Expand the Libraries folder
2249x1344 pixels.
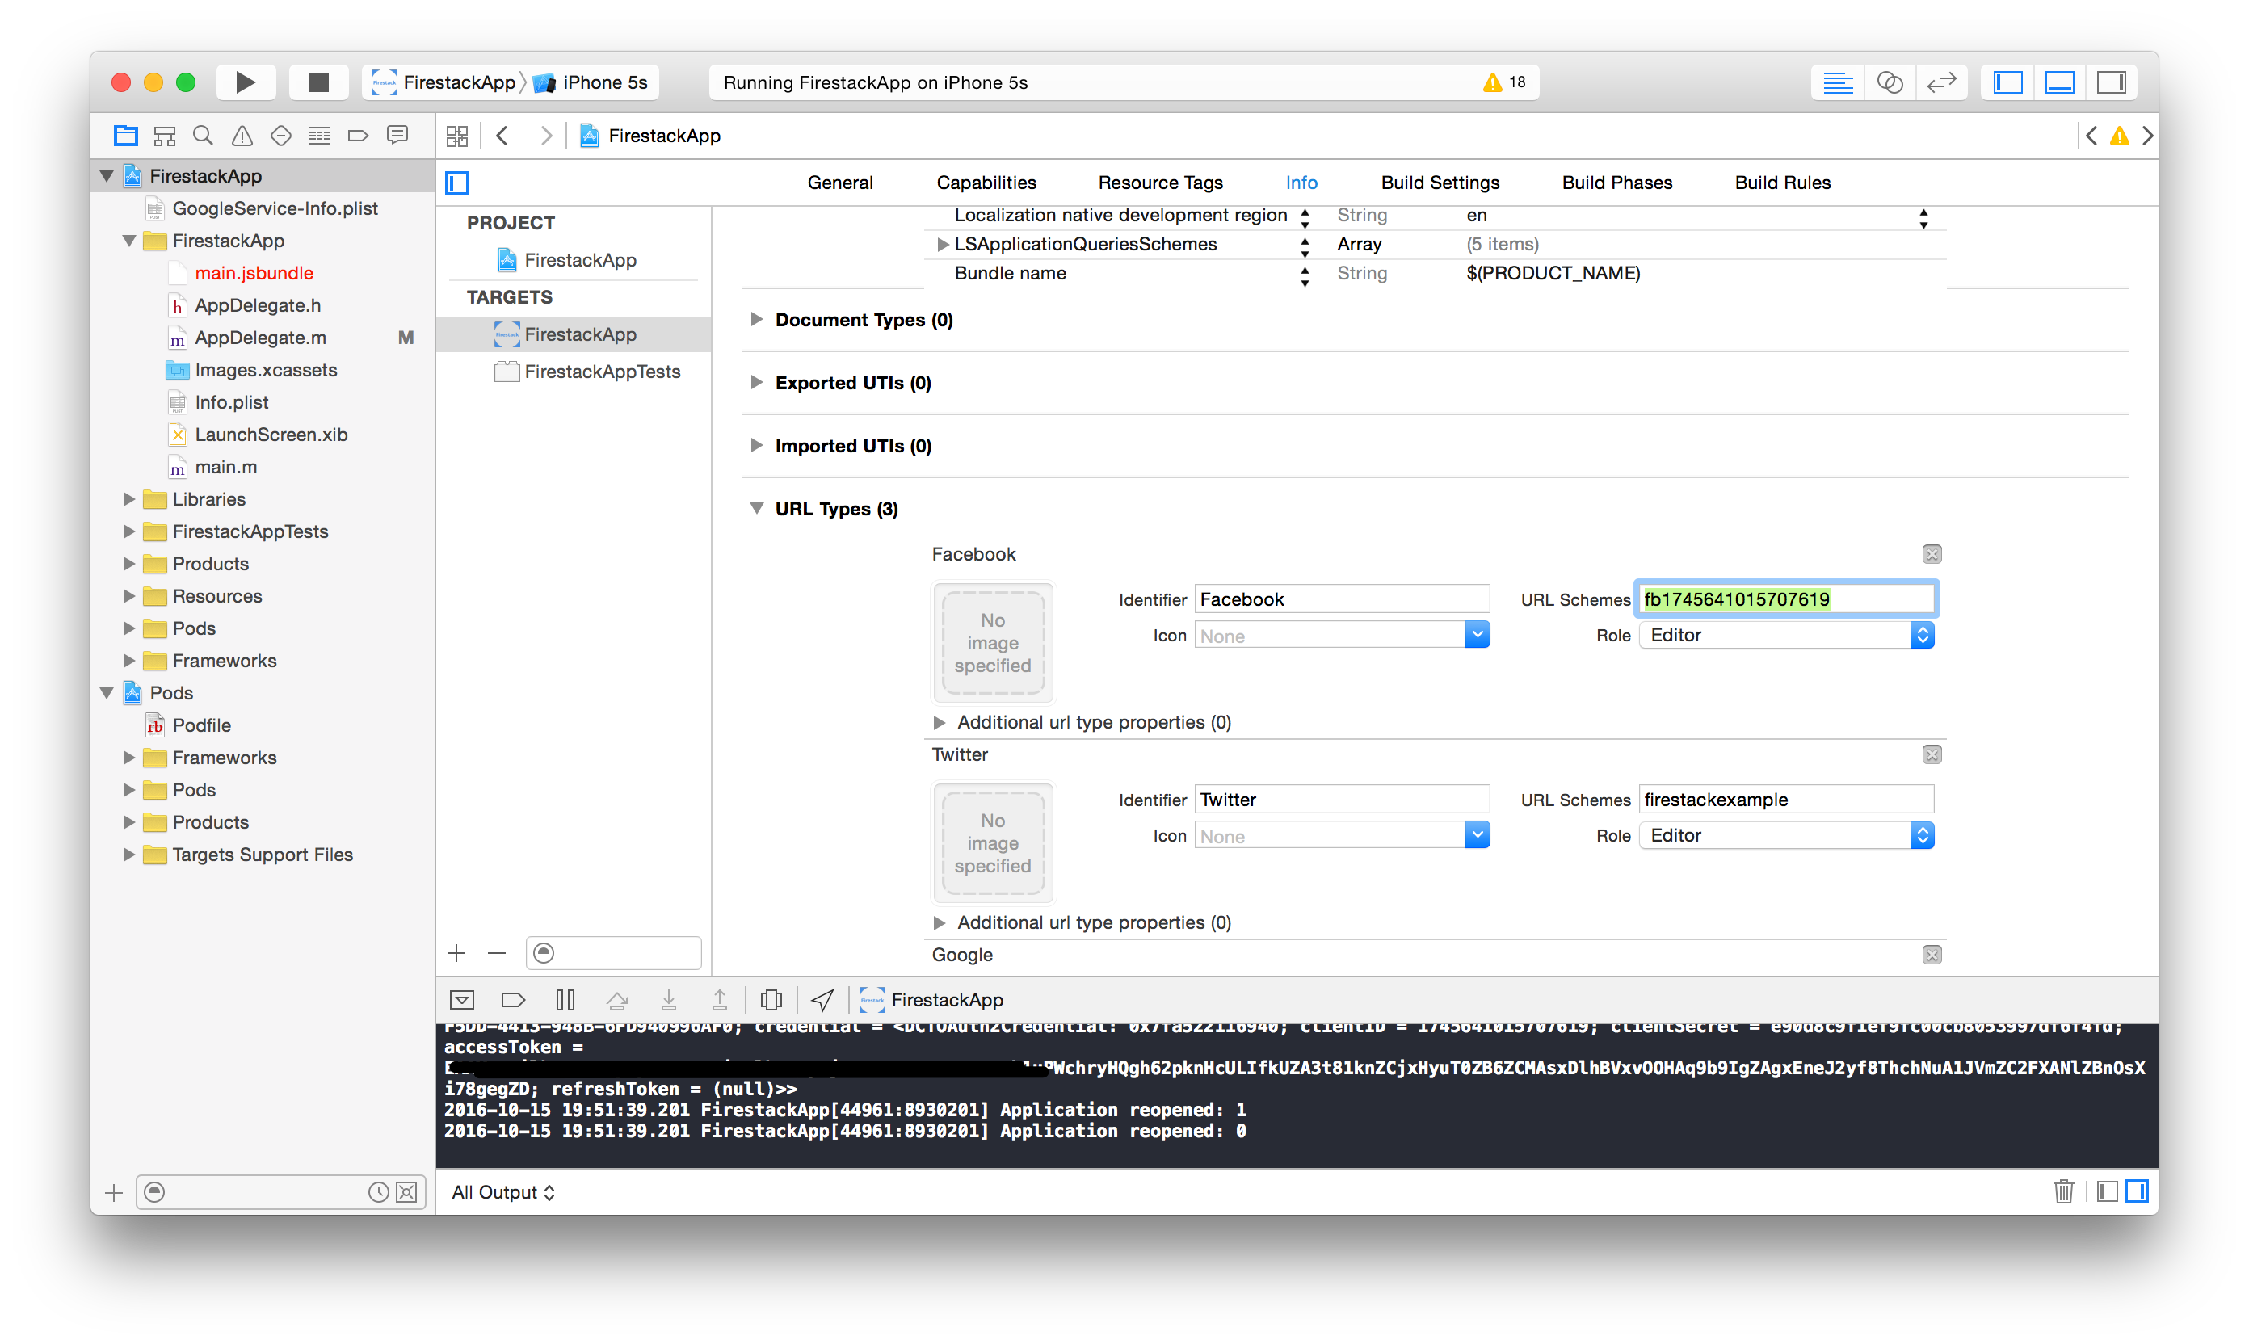click(x=128, y=499)
